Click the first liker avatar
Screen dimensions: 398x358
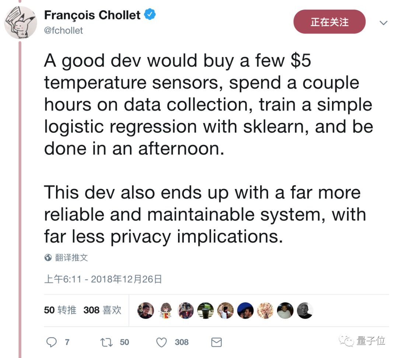pyautogui.click(x=146, y=310)
